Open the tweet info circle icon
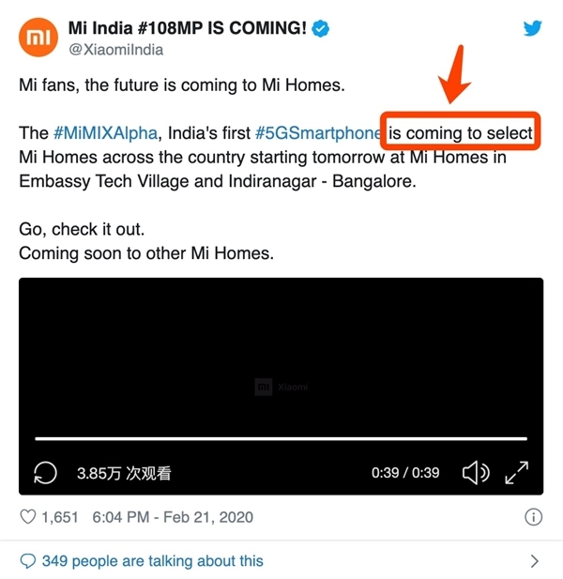The image size is (563, 579). (x=533, y=517)
